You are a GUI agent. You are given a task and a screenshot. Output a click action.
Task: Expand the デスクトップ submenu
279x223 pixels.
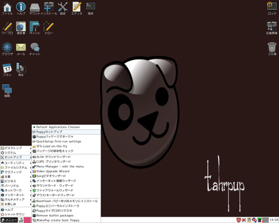(x=16, y=148)
